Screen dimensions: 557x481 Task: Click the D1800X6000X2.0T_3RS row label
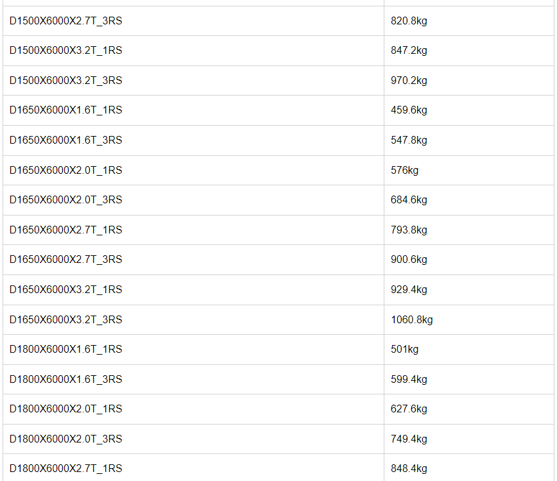[x=65, y=439]
